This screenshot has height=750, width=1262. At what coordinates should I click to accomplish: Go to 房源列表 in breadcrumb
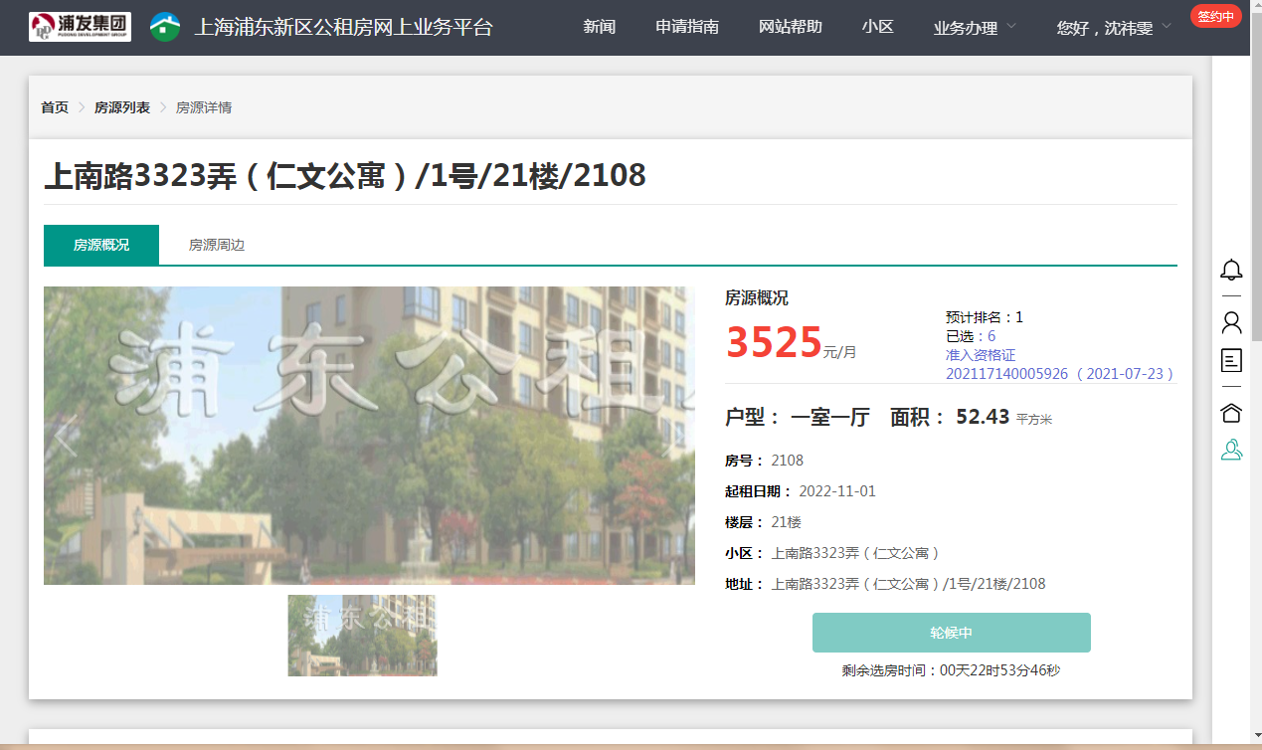pos(122,107)
